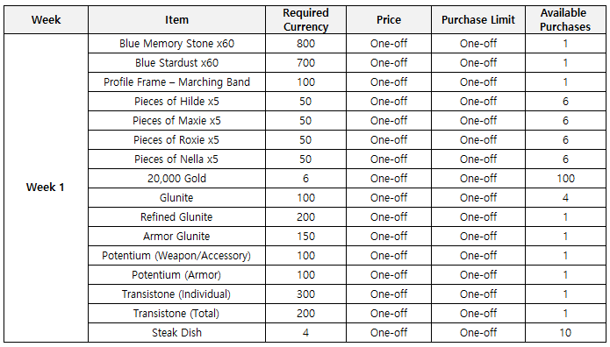
Task: Select the Purchase Limit header
Action: (478, 20)
